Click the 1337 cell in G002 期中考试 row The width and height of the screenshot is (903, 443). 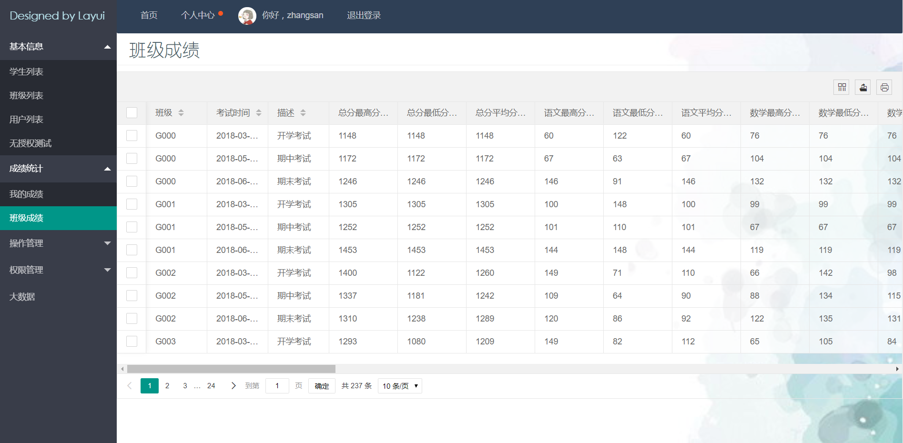363,296
